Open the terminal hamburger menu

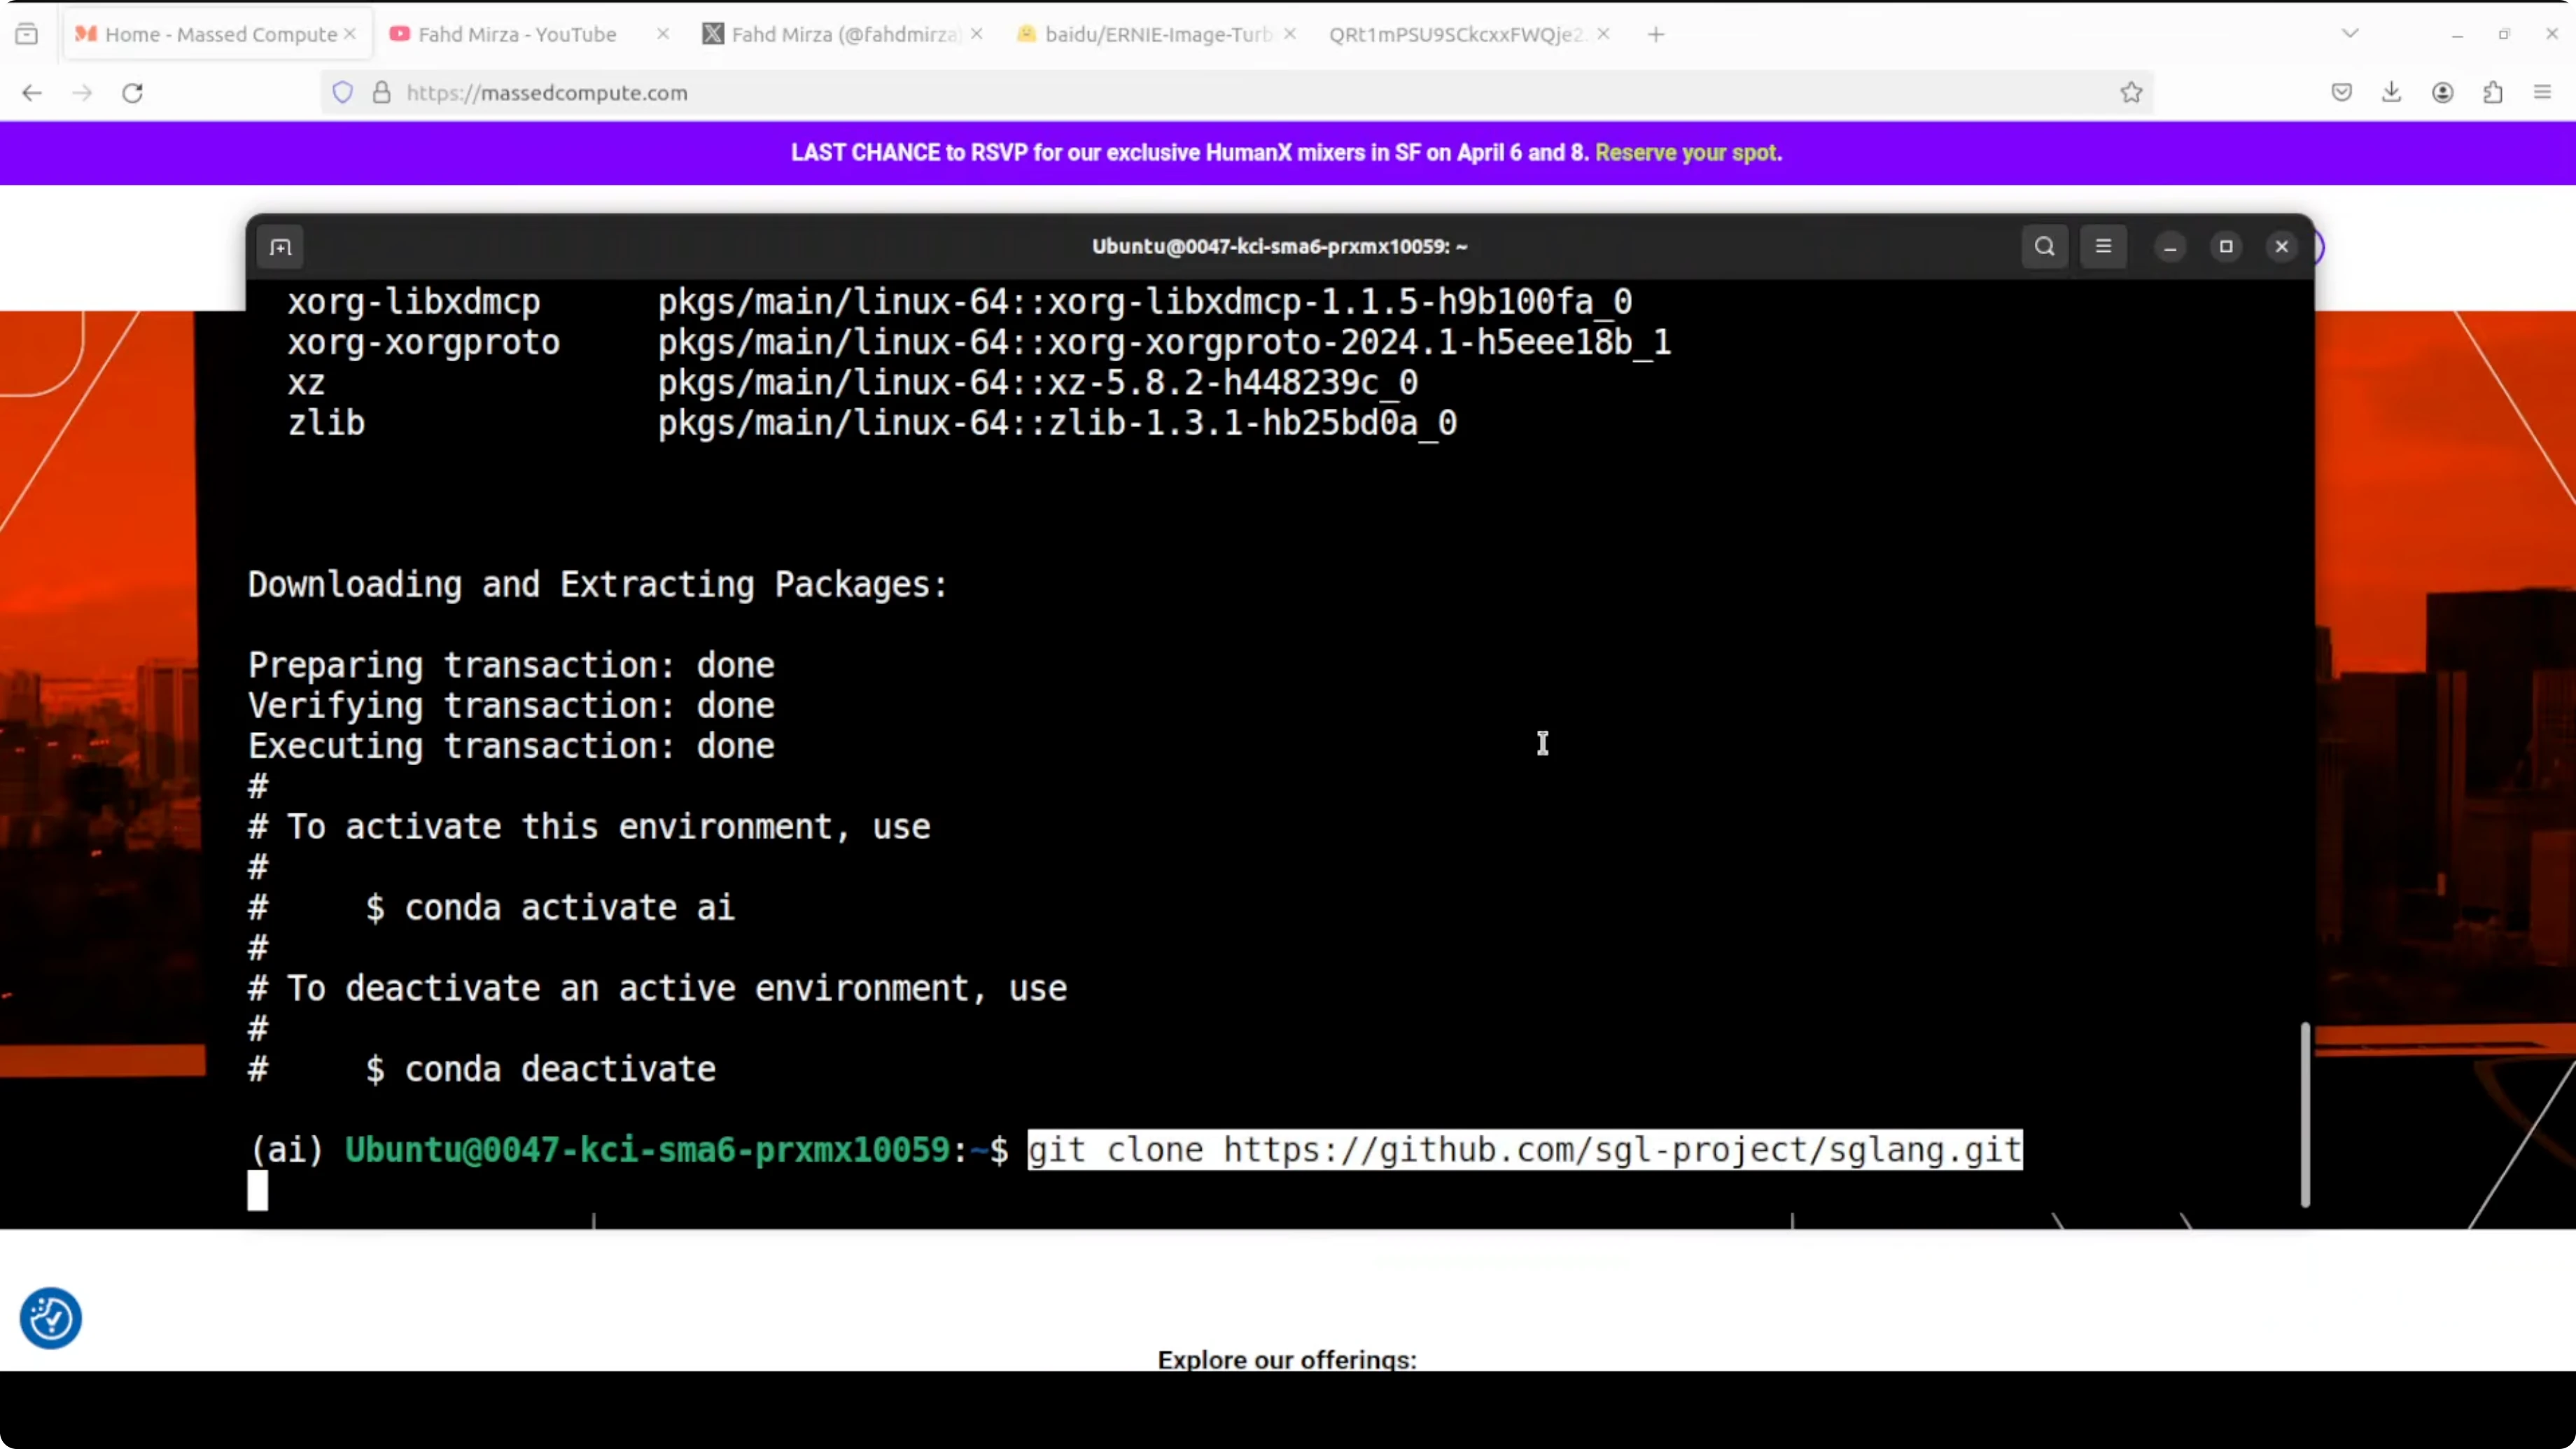2103,247
